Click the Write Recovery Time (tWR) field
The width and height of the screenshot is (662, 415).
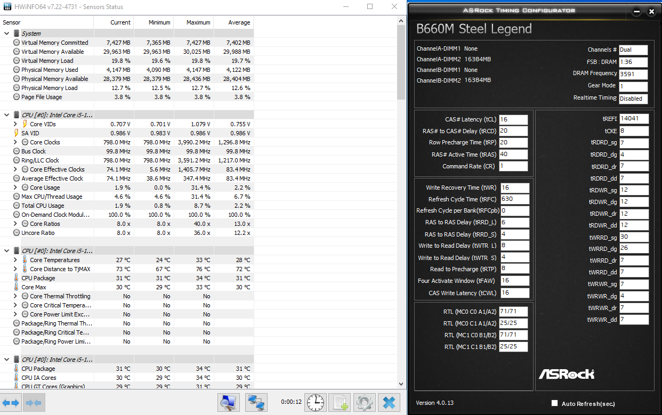[x=515, y=188]
